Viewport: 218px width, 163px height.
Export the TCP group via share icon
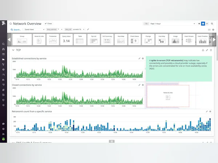pyautogui.click(x=203, y=50)
